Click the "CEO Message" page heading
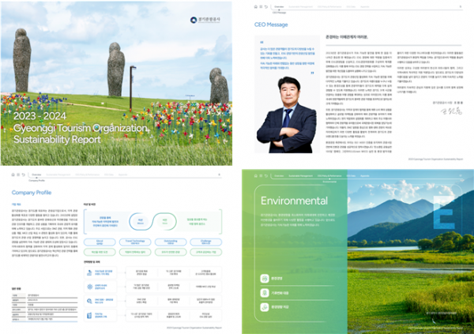This screenshot has height=334, width=474. pyautogui.click(x=271, y=24)
